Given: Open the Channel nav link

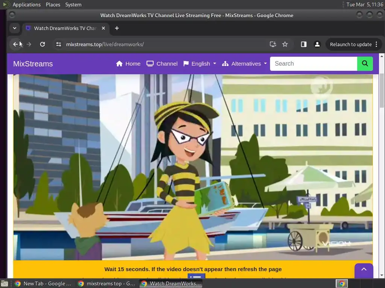Looking at the screenshot, I should (x=162, y=64).
